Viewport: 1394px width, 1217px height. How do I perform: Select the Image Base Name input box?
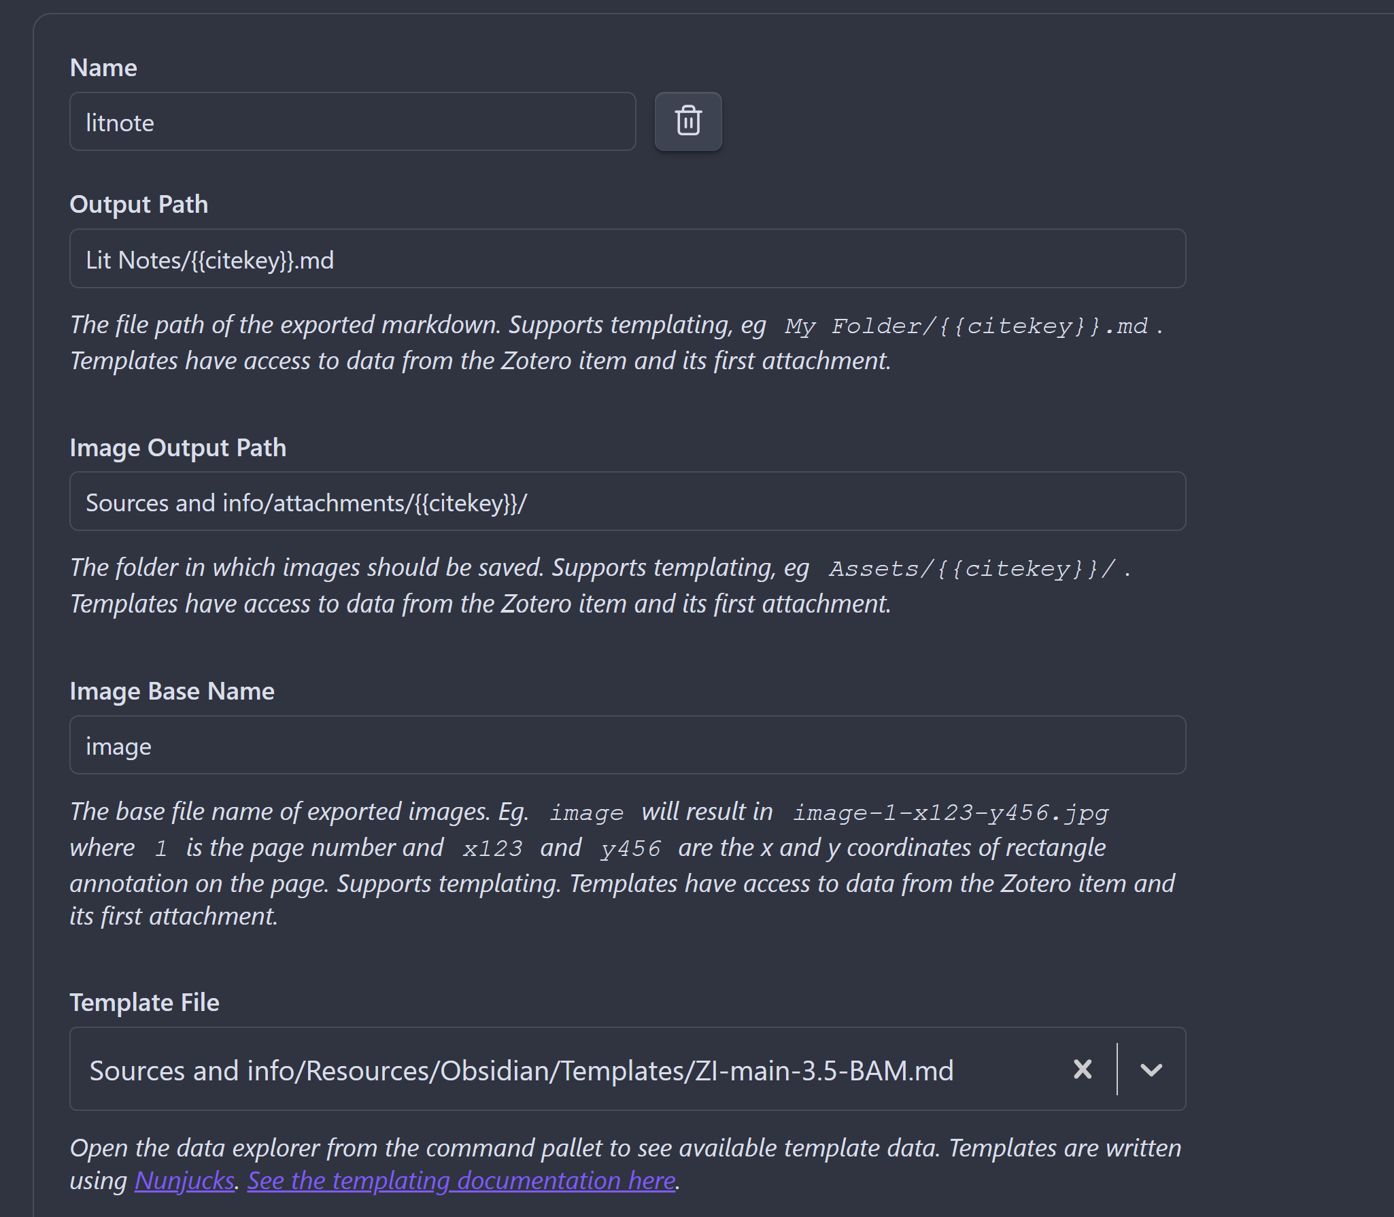(627, 745)
